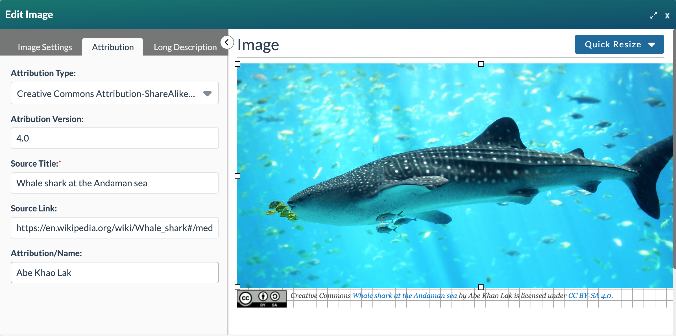
Task: Click the fullscreen expand icon in the title bar
Action: 654,15
